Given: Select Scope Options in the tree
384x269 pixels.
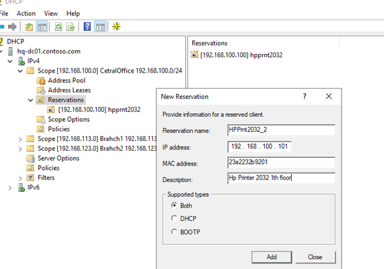Looking at the screenshot, I should coord(69,119).
